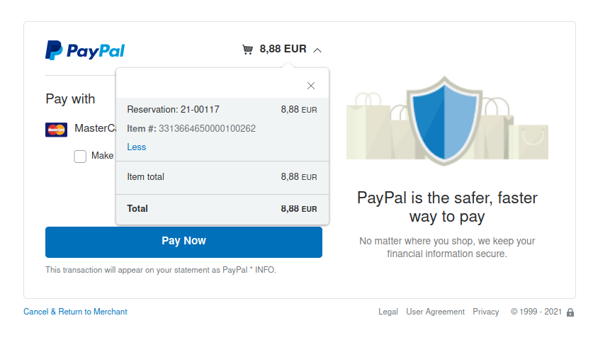Click the Pay Now button
610x340 pixels.
pyautogui.click(x=183, y=242)
